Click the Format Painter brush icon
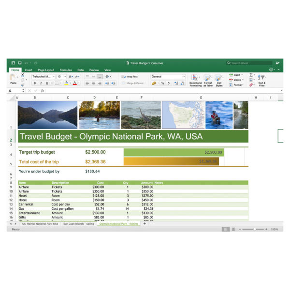 point(23,85)
